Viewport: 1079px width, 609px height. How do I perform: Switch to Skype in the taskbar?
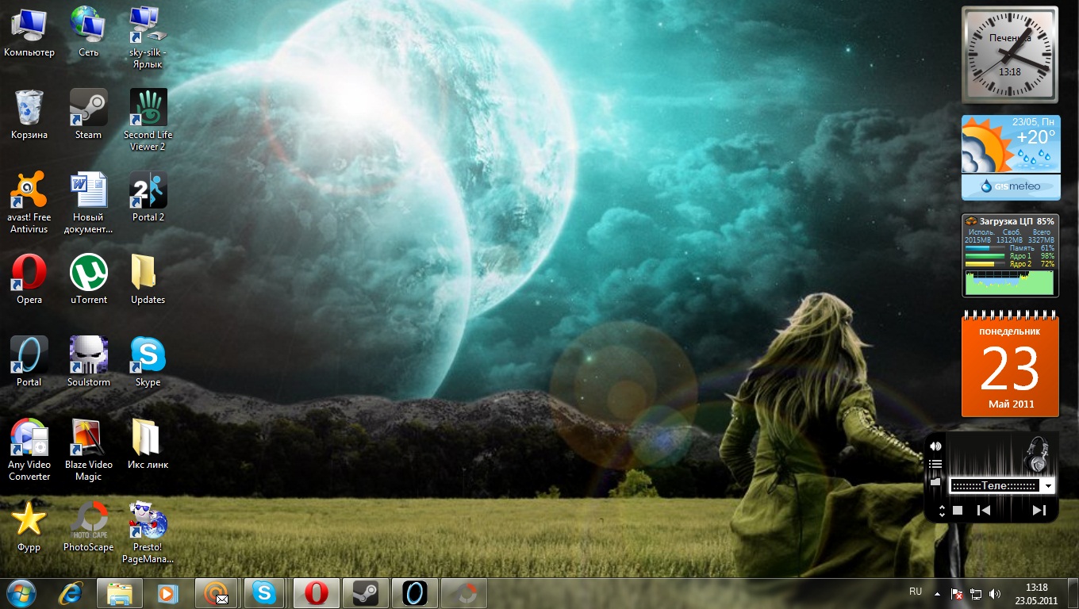264,593
